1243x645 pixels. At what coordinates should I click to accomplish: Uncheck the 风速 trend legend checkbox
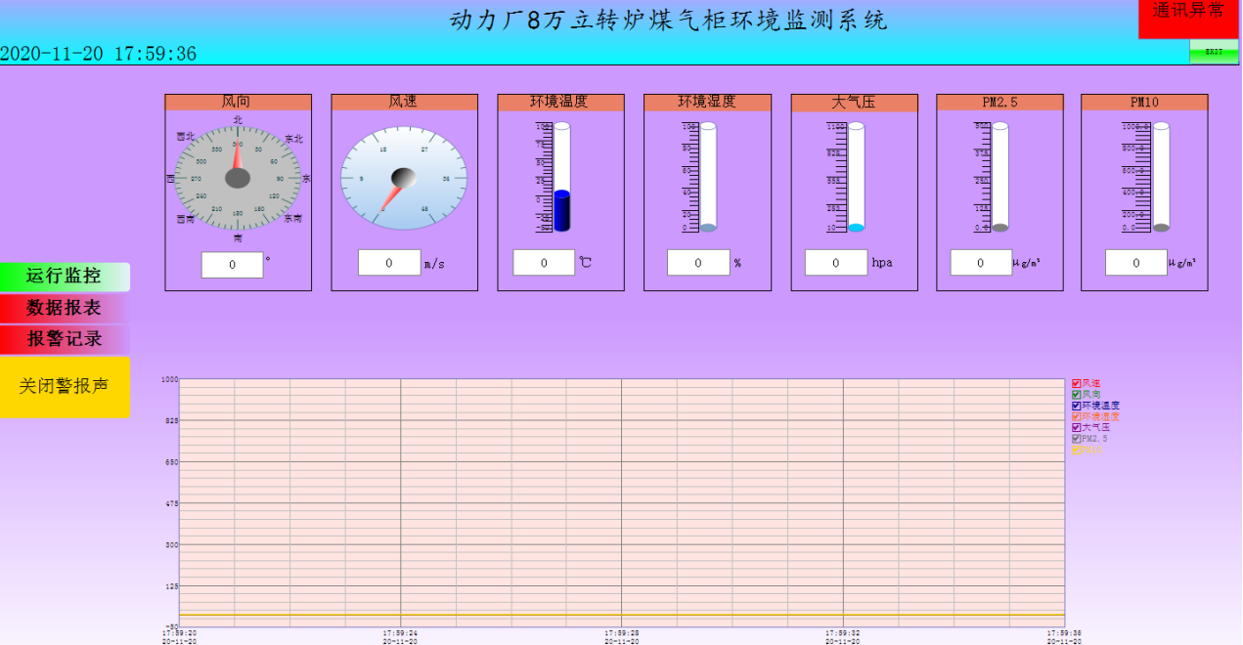click(x=1077, y=383)
